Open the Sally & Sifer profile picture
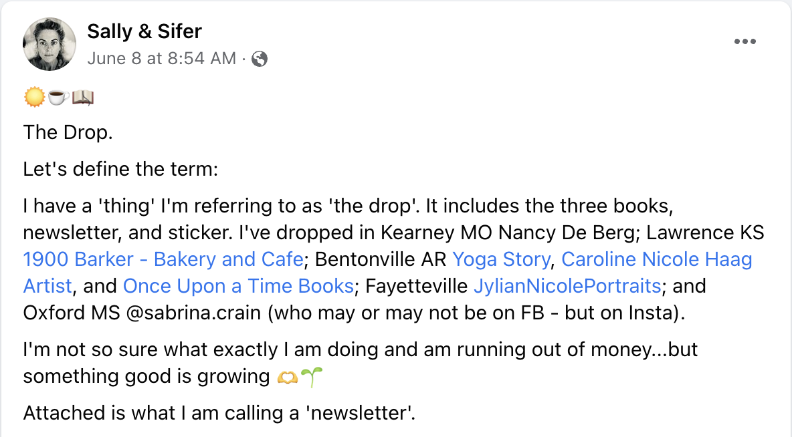The height and width of the screenshot is (437, 792). coord(49,44)
